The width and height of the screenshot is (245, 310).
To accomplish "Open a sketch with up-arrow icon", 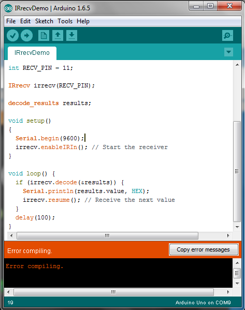I will [57, 36].
